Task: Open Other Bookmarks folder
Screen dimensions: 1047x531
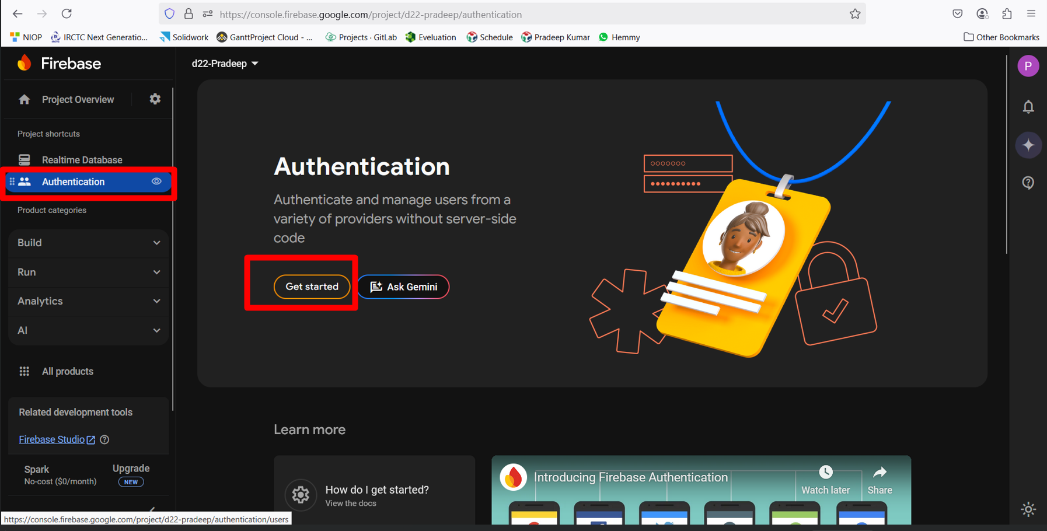Action: [x=1001, y=37]
